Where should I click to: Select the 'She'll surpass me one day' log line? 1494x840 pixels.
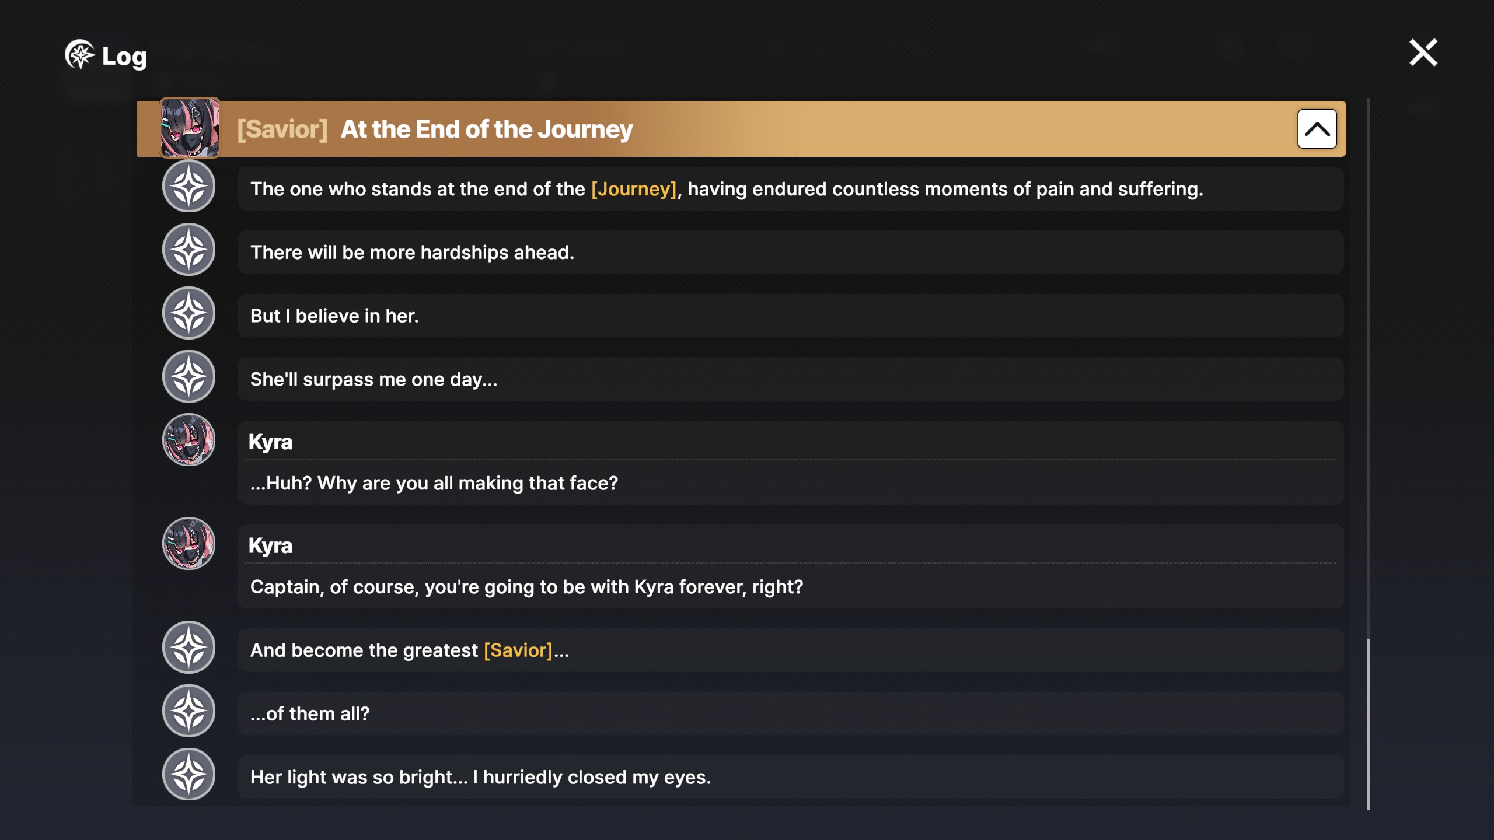(x=791, y=379)
